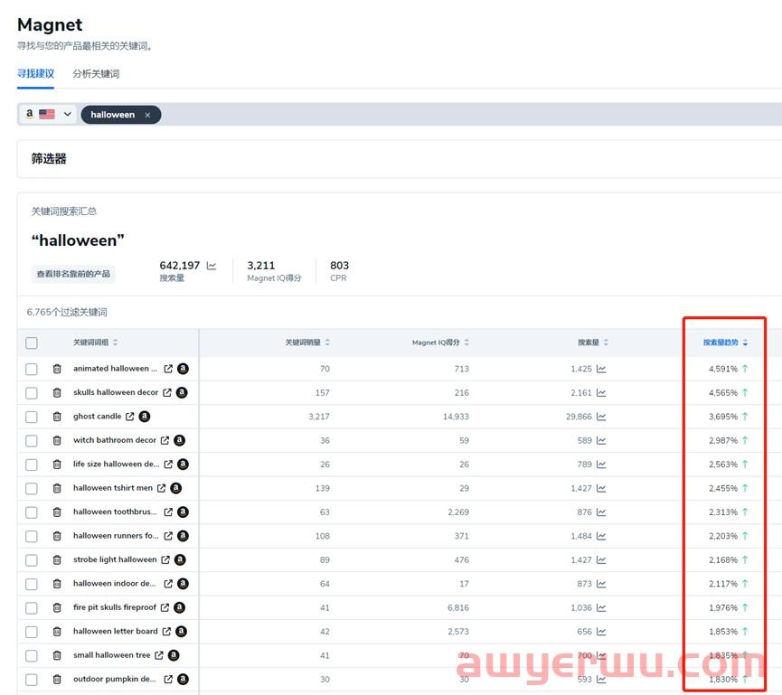Check the small halloween tree row
This screenshot has height=695, width=782.
32,655
